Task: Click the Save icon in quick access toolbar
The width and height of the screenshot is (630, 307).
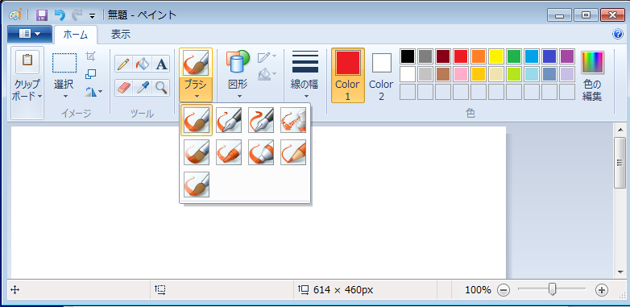Action: click(x=42, y=15)
